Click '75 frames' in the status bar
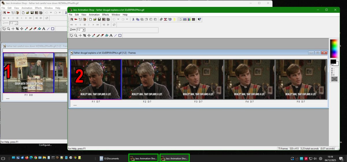This screenshot has width=347, height=162. click(283, 148)
